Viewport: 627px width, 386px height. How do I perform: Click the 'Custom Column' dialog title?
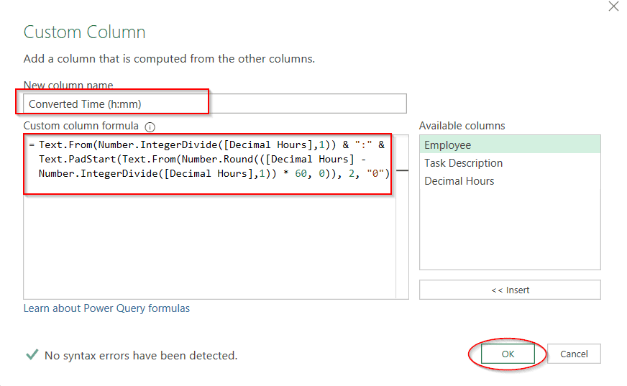84,32
